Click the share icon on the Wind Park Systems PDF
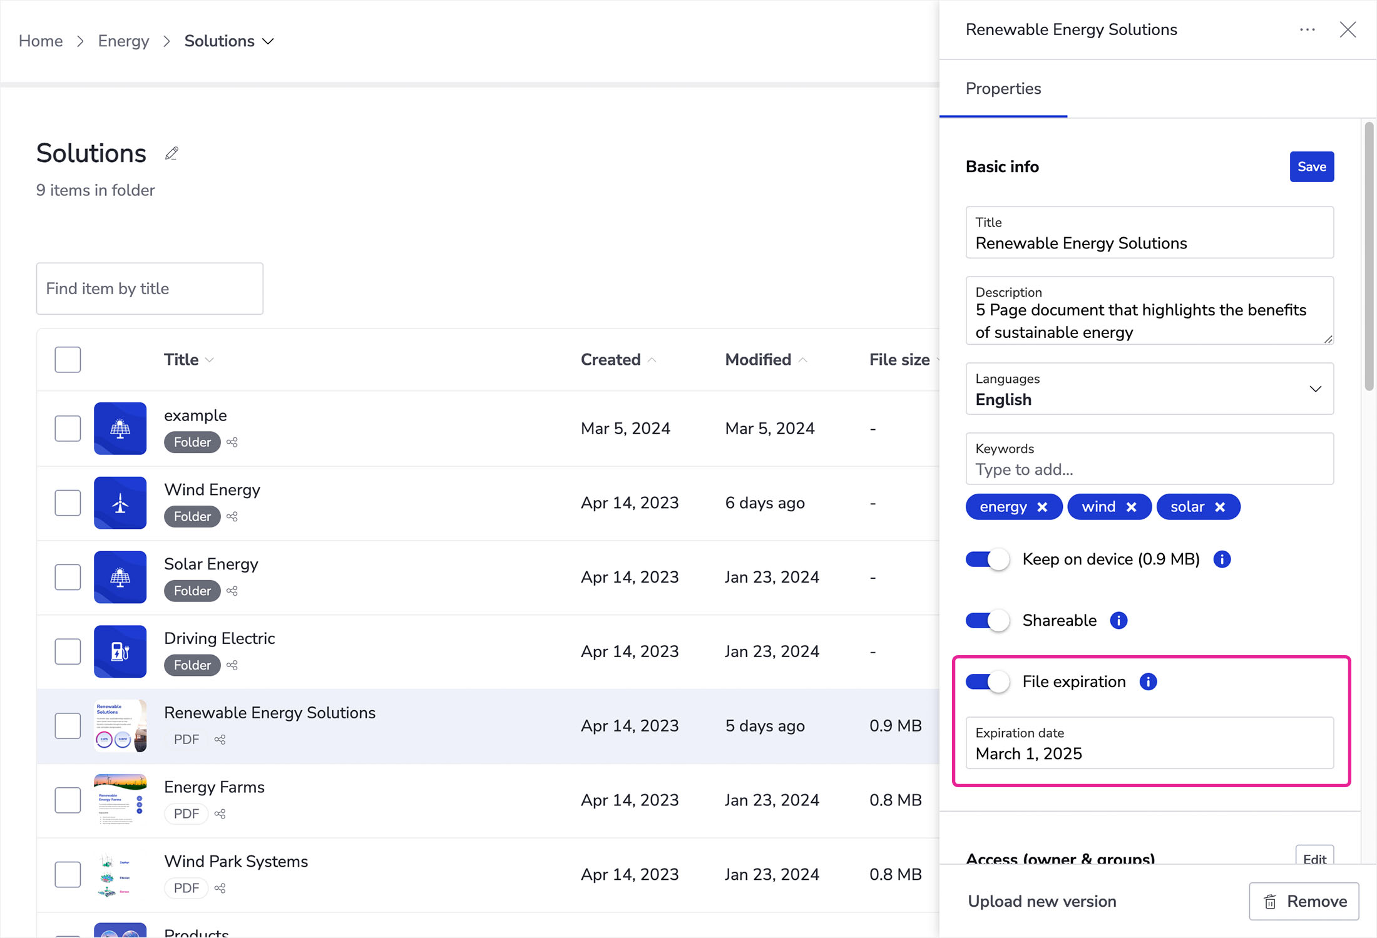The height and width of the screenshot is (938, 1377). [220, 889]
